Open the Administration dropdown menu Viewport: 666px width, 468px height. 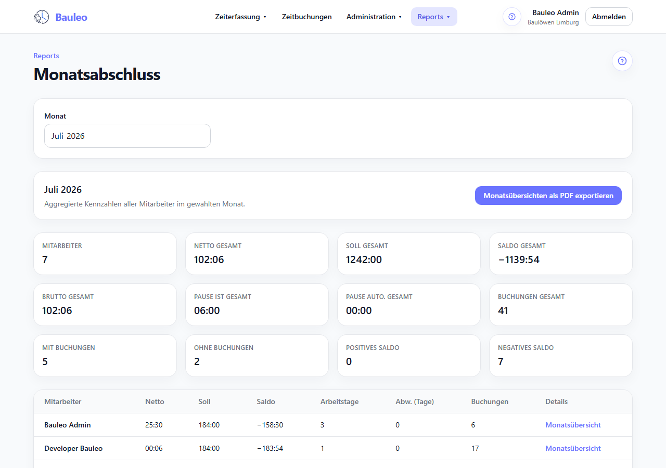[374, 17]
